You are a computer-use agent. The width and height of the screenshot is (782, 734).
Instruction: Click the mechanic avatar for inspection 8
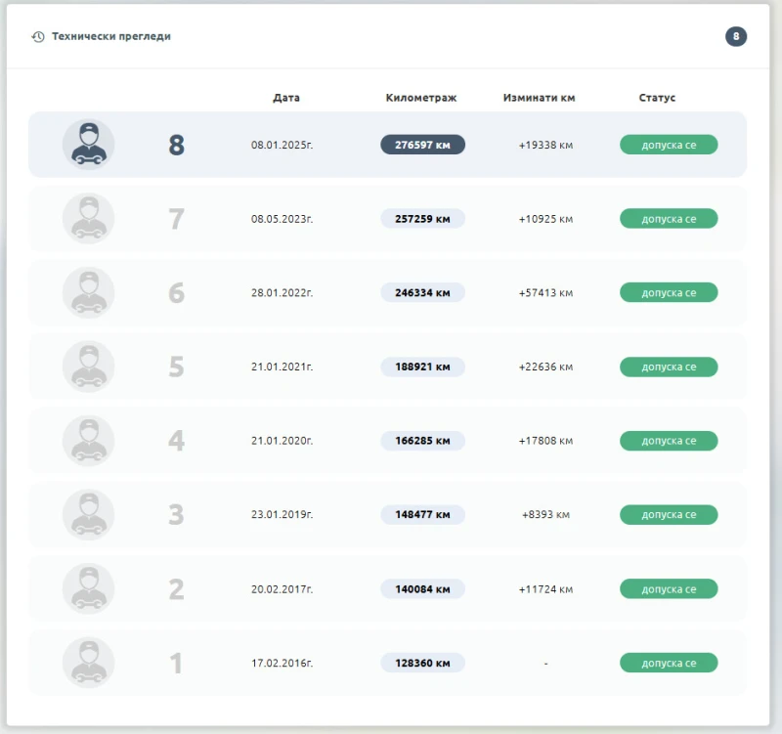(x=88, y=145)
